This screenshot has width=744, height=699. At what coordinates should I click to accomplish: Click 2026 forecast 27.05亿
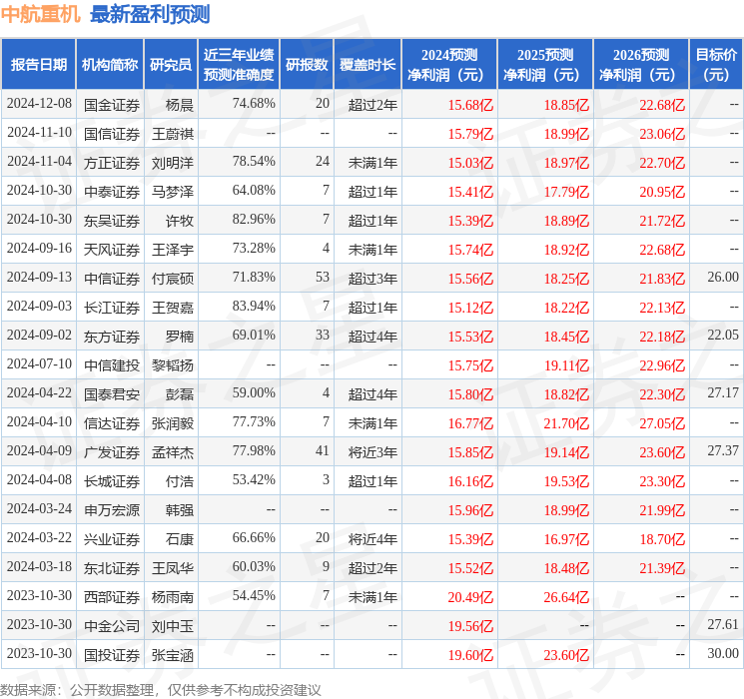coord(662,423)
